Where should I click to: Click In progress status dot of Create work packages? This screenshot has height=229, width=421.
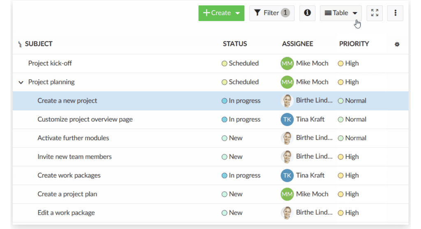pyautogui.click(x=224, y=176)
